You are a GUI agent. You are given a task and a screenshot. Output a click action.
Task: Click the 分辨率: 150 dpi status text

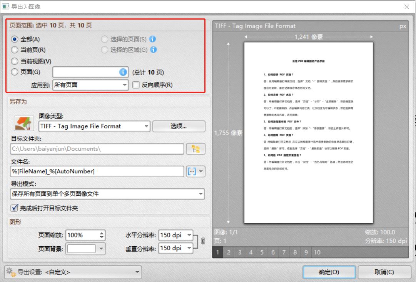click(x=386, y=241)
